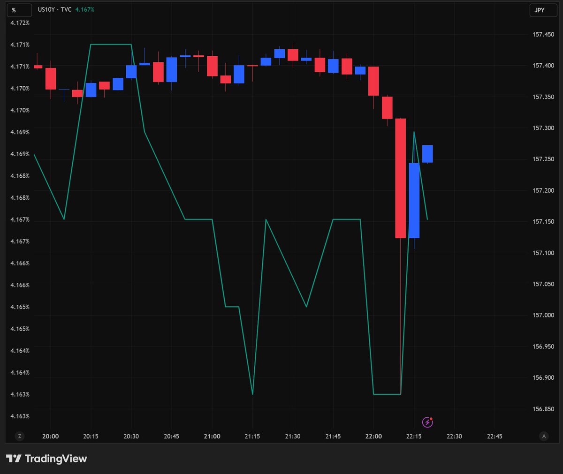This screenshot has height=474, width=563.
Task: Click the US10Y · TVC symbol label
Action: pos(55,9)
